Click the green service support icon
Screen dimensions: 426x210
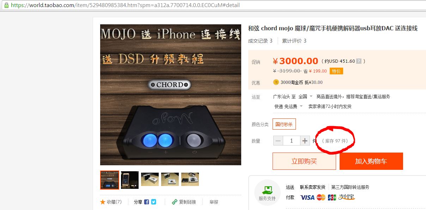click(267, 191)
